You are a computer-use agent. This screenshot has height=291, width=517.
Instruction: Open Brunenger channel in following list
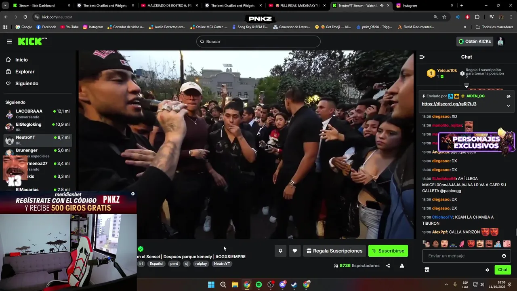pyautogui.click(x=38, y=153)
